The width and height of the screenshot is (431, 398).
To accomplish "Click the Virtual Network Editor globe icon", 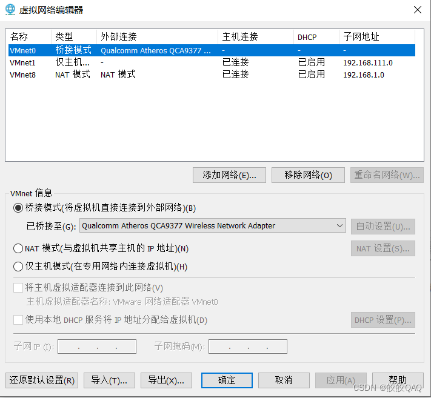I will [10, 10].
